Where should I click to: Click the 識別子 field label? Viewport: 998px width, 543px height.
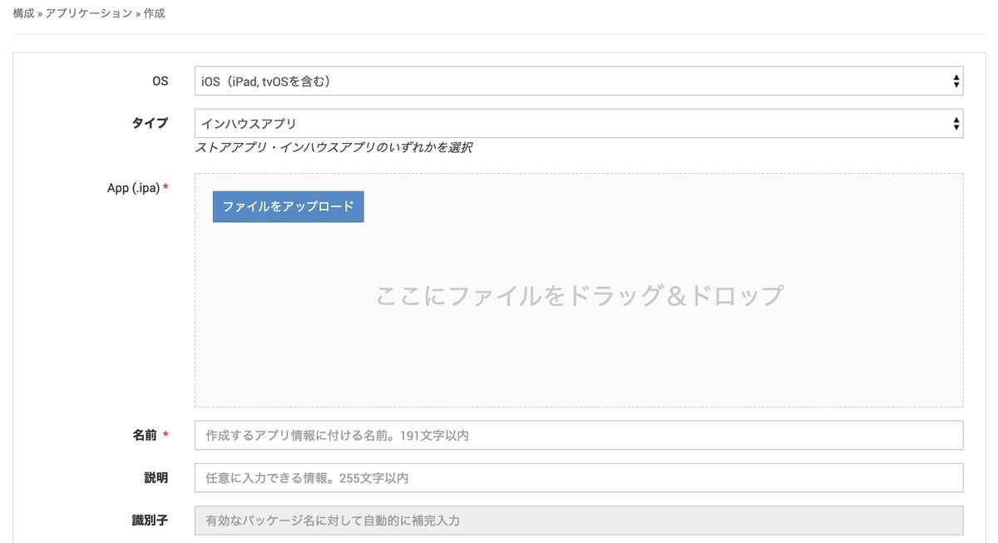150,520
